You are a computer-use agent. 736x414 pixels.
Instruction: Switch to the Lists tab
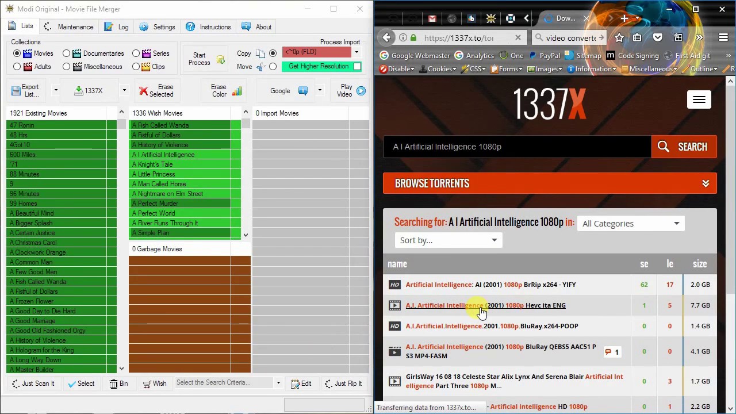(x=21, y=26)
